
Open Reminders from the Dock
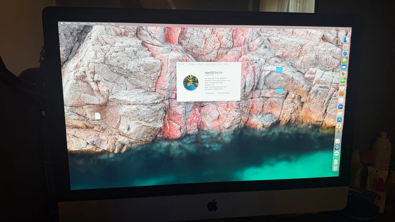341,100
